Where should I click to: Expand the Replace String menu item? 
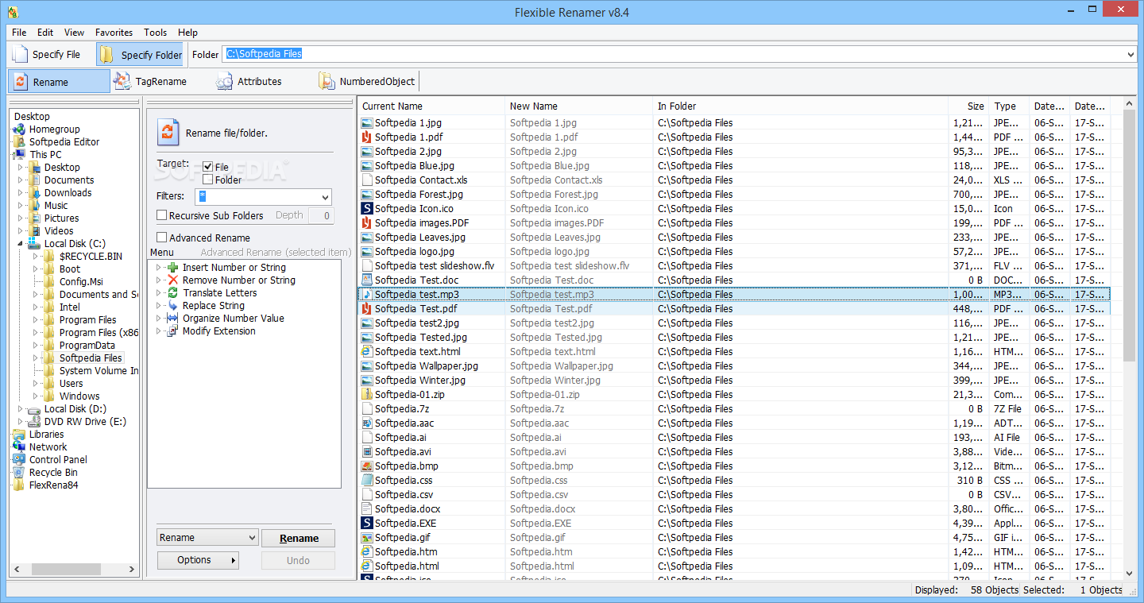coord(159,306)
